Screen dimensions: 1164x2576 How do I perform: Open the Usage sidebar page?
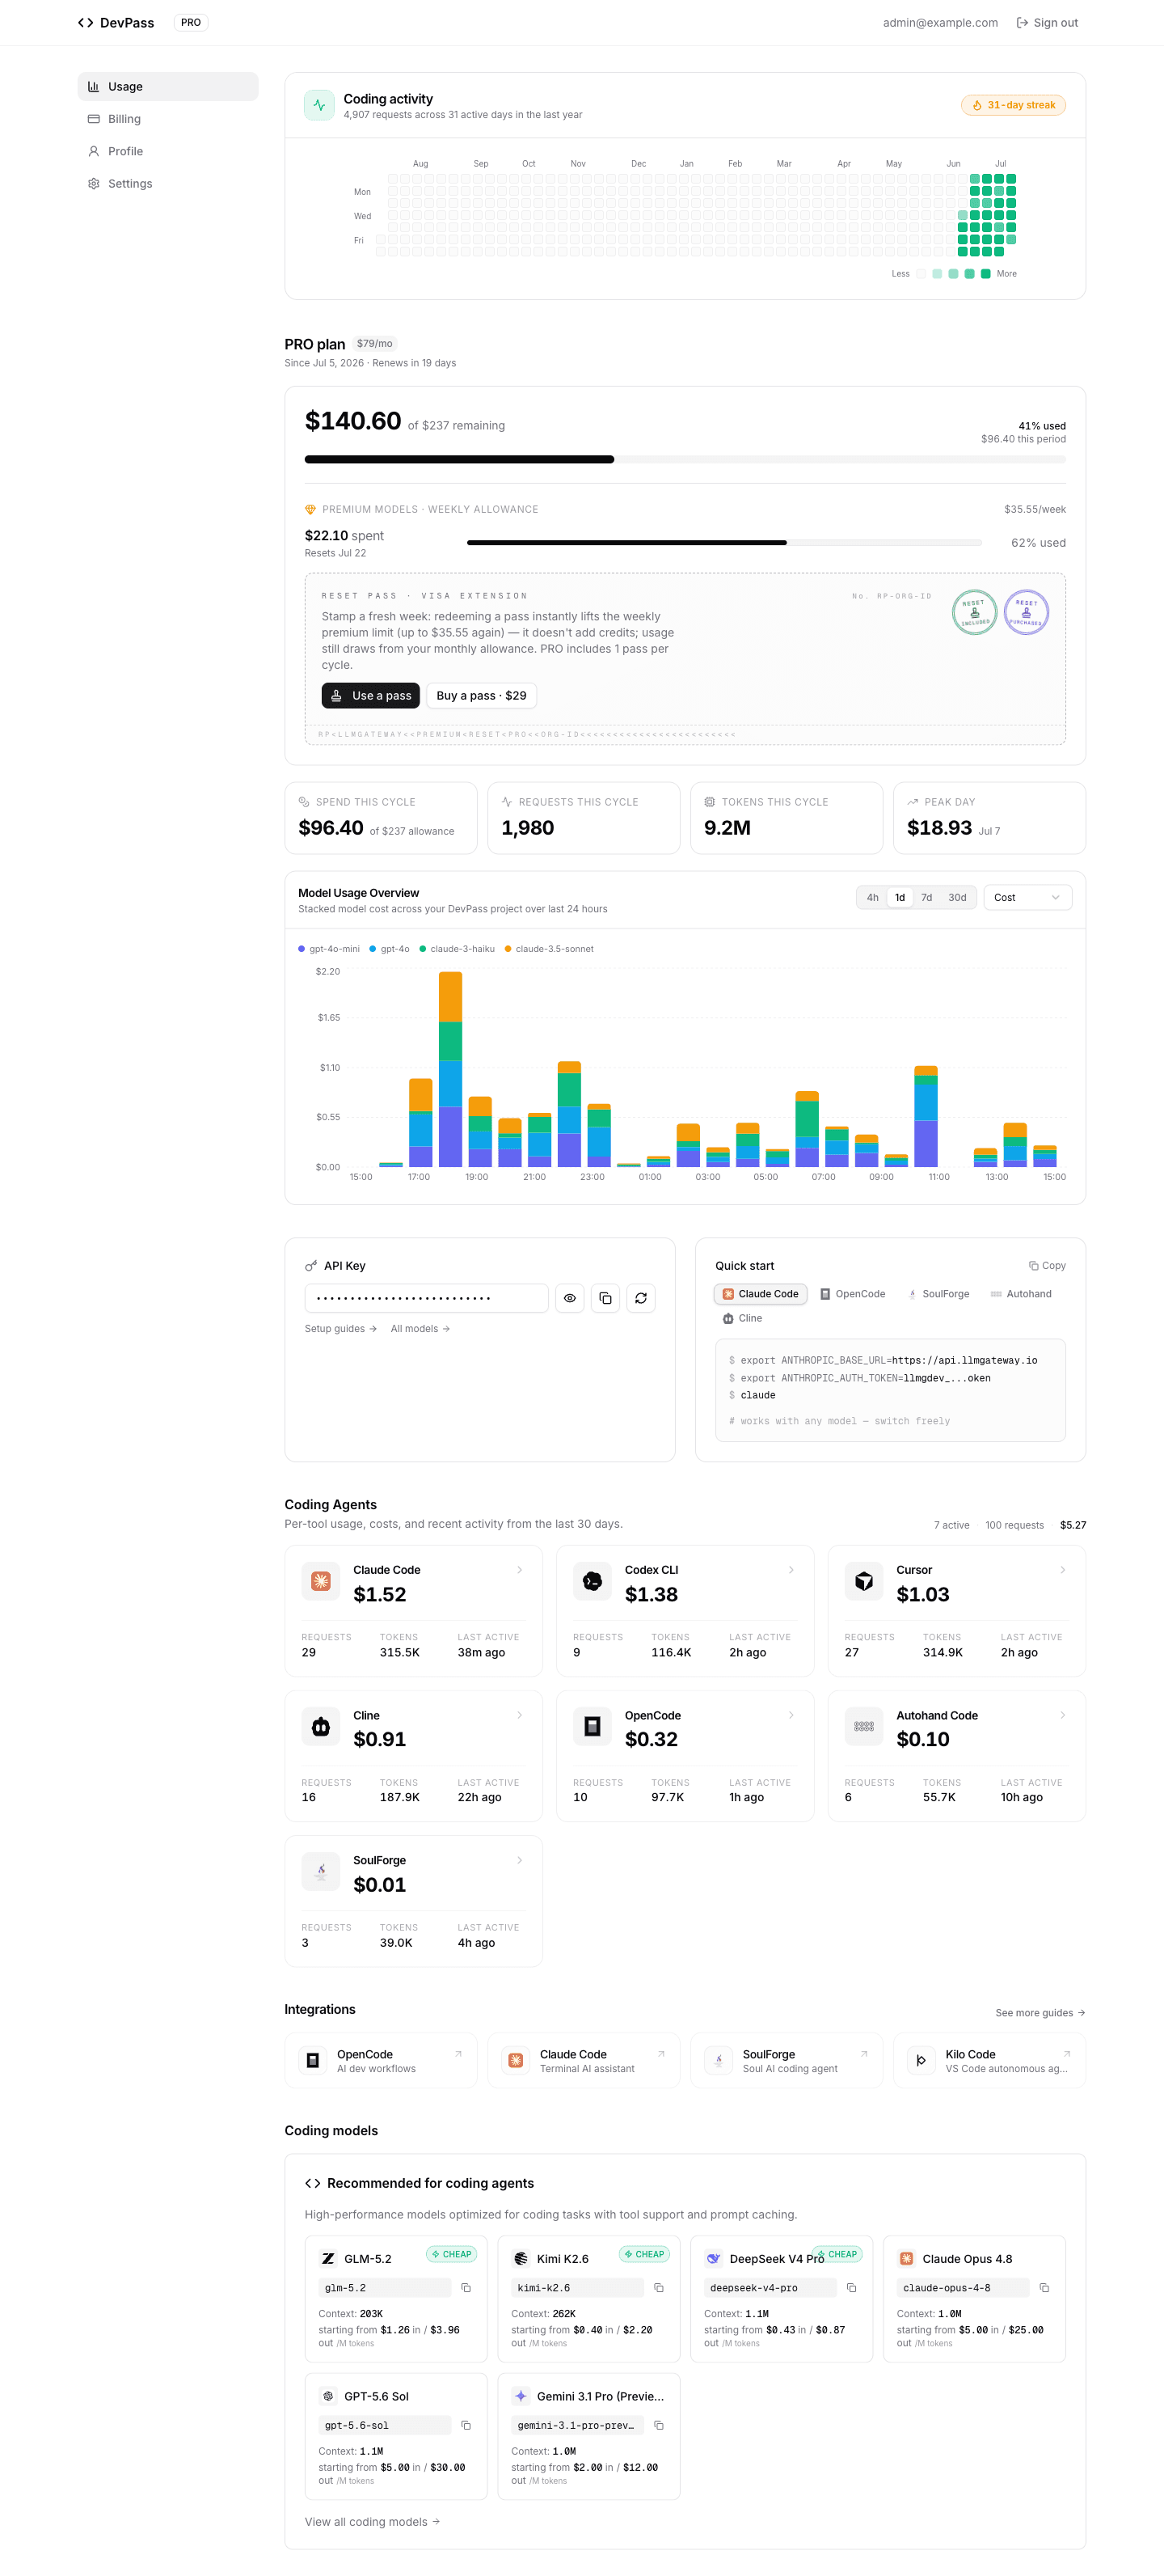pyautogui.click(x=168, y=86)
